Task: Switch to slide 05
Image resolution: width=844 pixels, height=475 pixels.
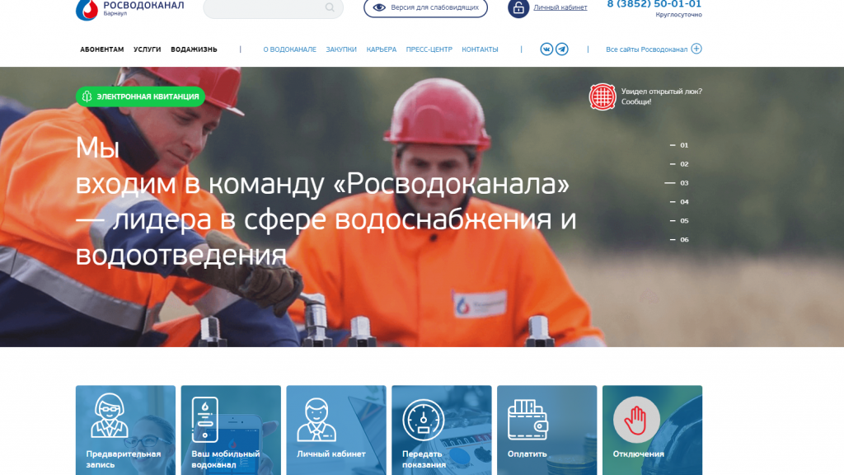Action: [679, 221]
